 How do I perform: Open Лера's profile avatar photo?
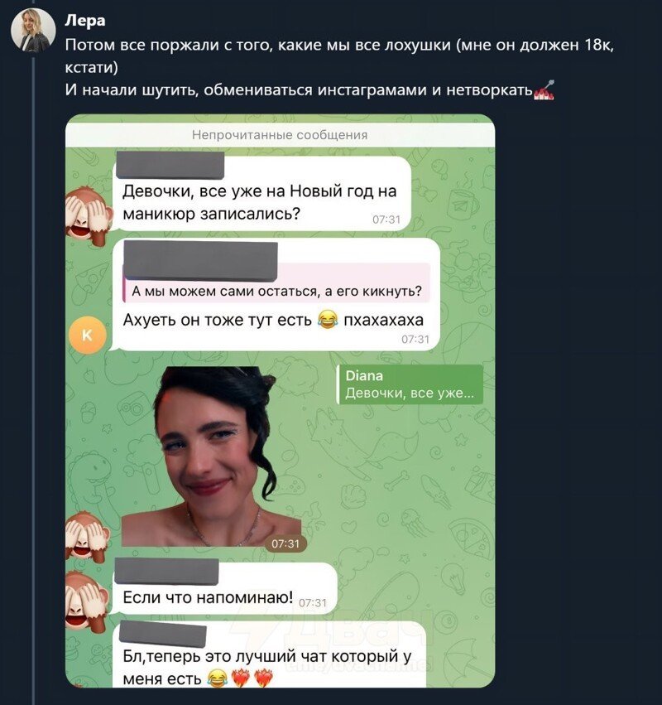[33, 31]
